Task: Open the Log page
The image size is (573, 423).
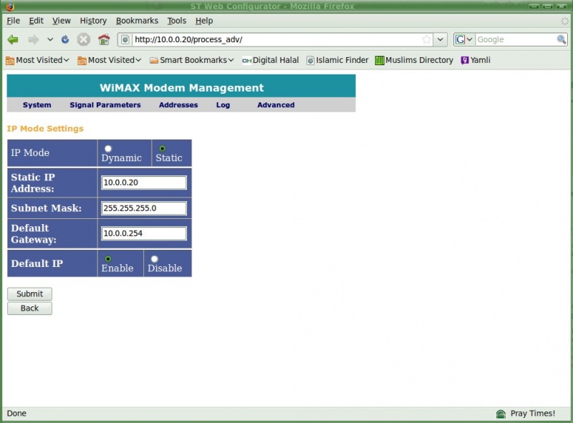Action: 223,105
